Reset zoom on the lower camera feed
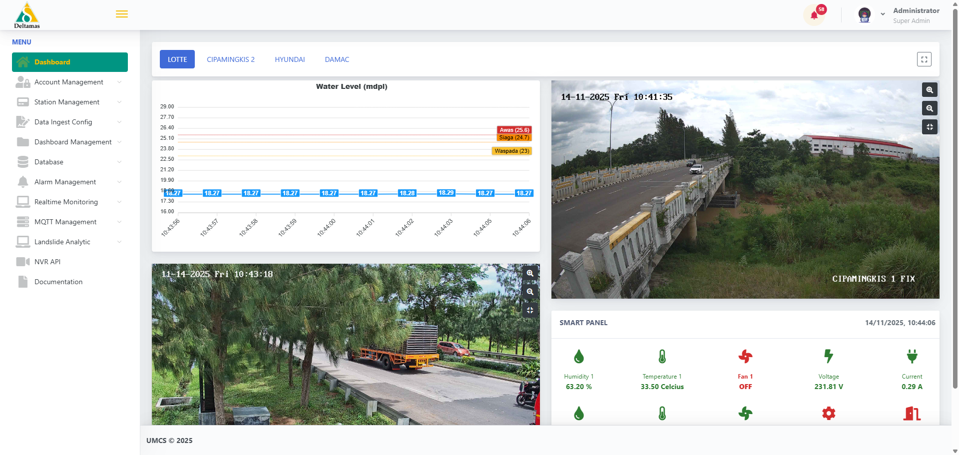Image resolution: width=959 pixels, height=455 pixels. [x=530, y=310]
